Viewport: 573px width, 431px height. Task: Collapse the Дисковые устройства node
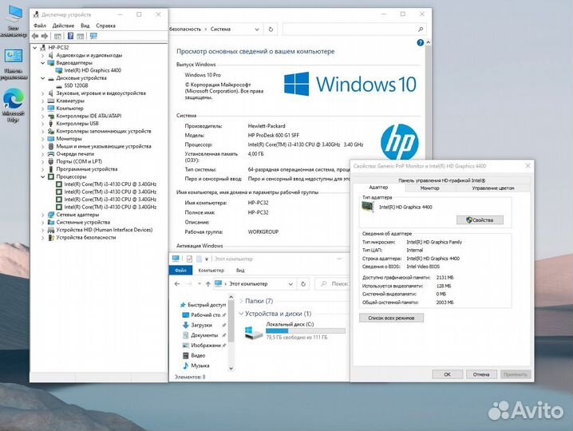pos(43,78)
